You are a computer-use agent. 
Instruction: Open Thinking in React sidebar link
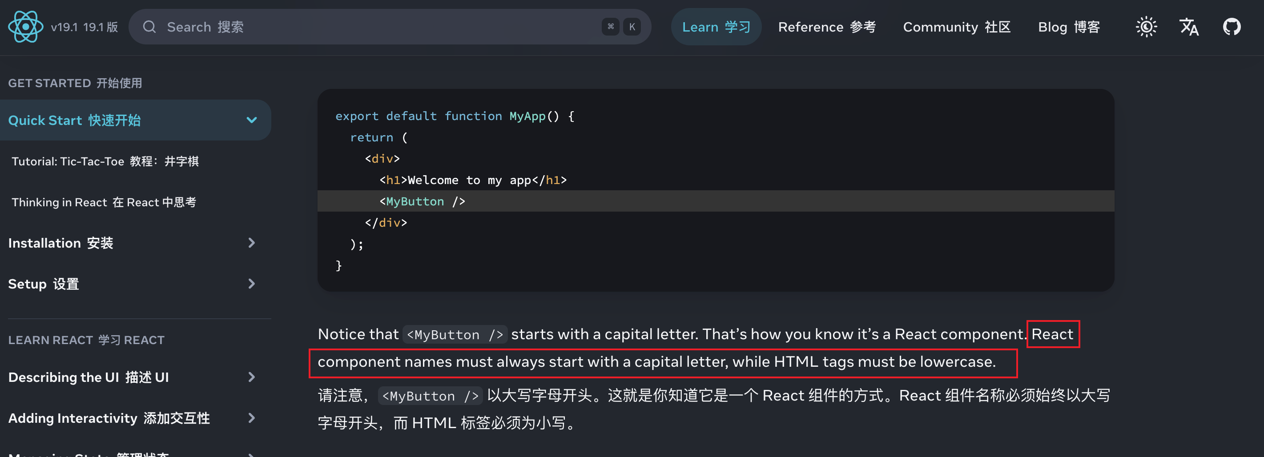tap(104, 202)
